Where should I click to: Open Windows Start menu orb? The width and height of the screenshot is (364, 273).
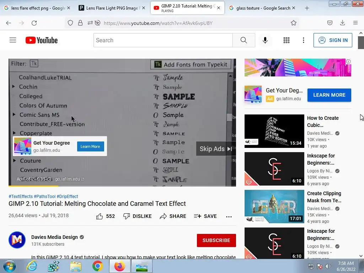point(9,266)
